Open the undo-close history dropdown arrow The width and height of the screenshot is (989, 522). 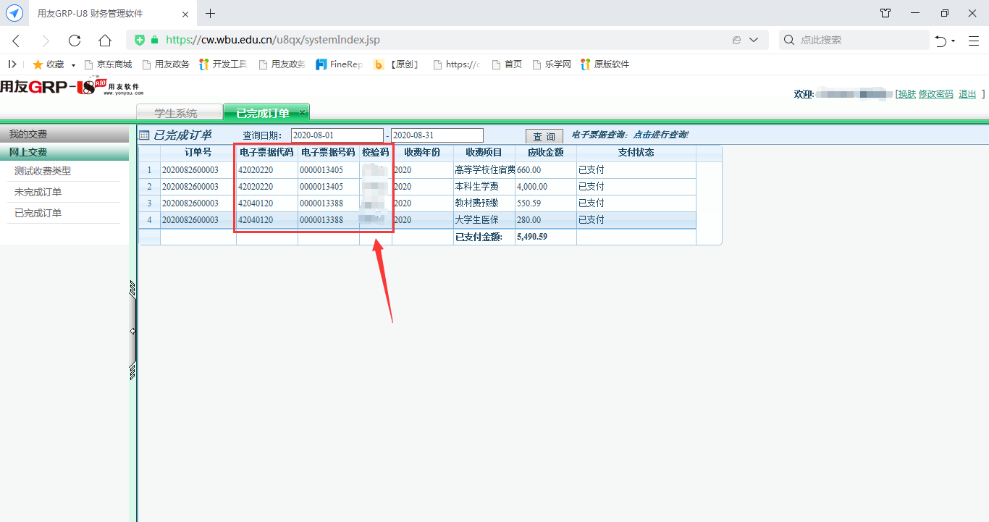point(954,41)
